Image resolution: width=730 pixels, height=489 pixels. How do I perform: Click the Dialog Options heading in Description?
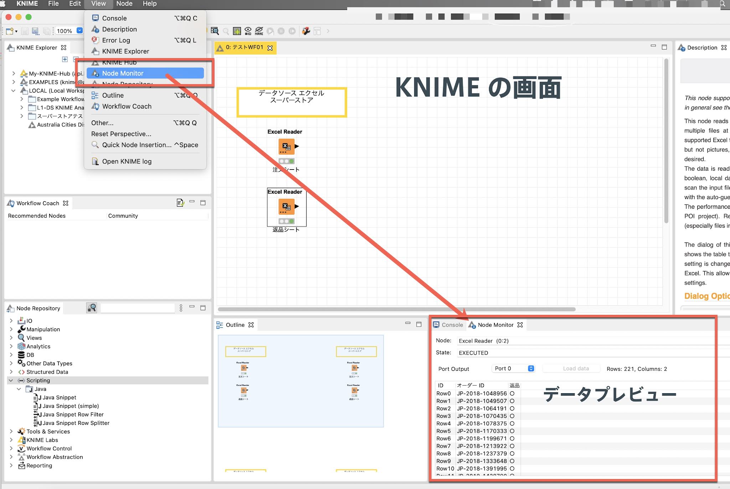707,296
